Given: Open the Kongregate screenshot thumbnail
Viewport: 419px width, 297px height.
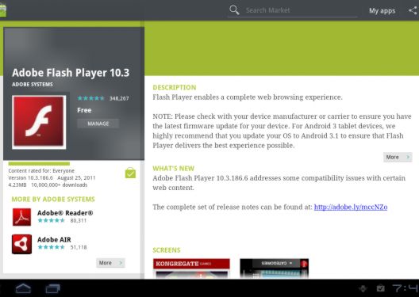Looking at the screenshot, I should 191,268.
